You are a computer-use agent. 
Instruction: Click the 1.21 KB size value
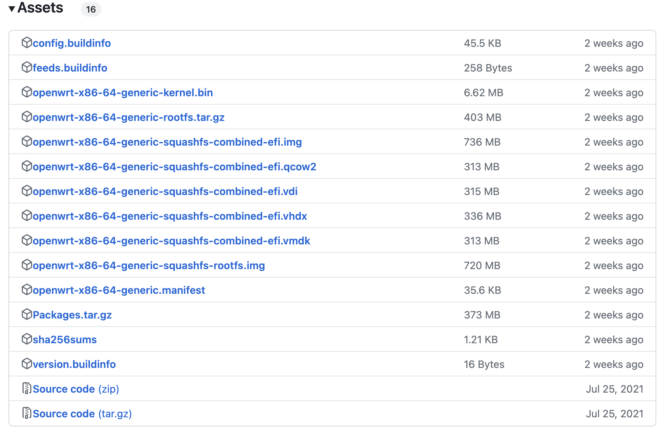[x=481, y=340]
